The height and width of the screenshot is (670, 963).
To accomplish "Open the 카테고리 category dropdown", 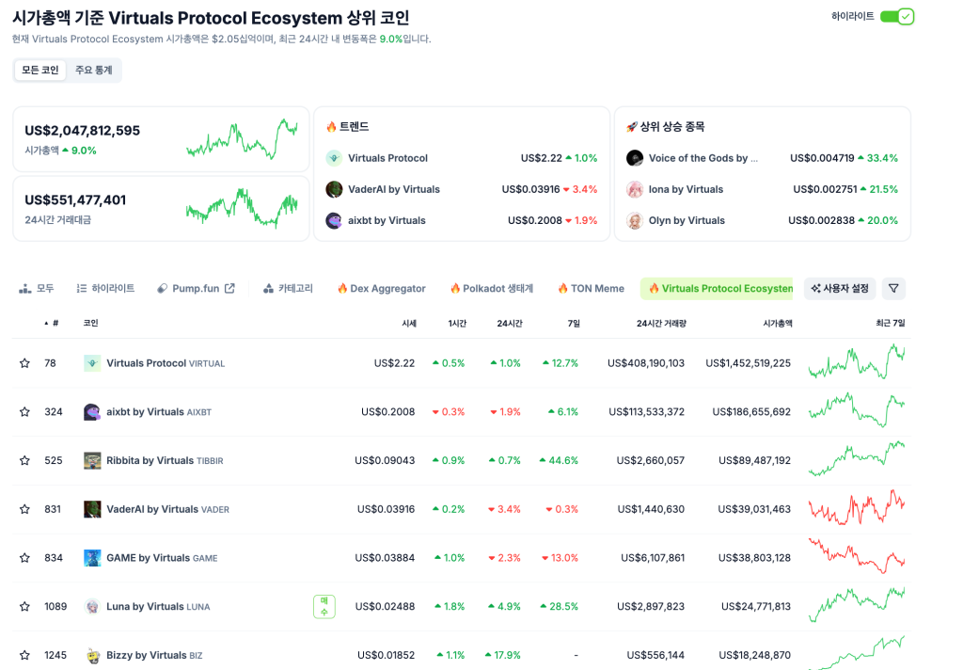I will click(288, 289).
